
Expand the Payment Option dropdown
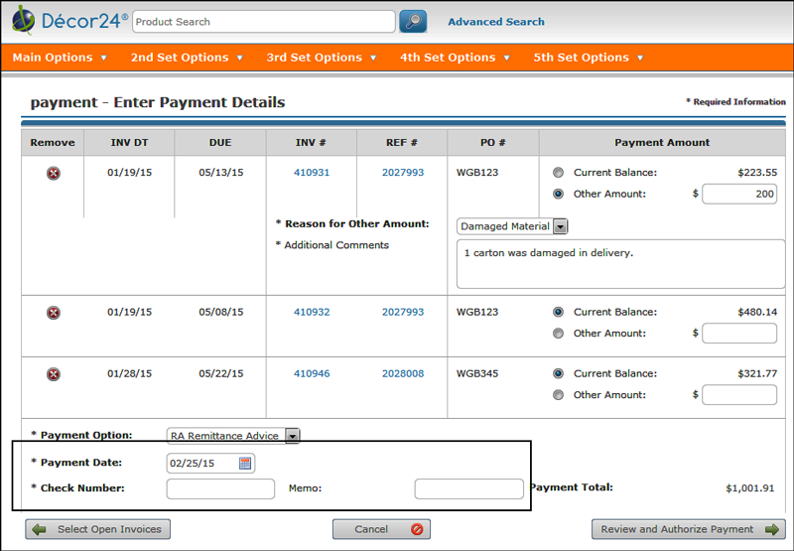(x=292, y=435)
